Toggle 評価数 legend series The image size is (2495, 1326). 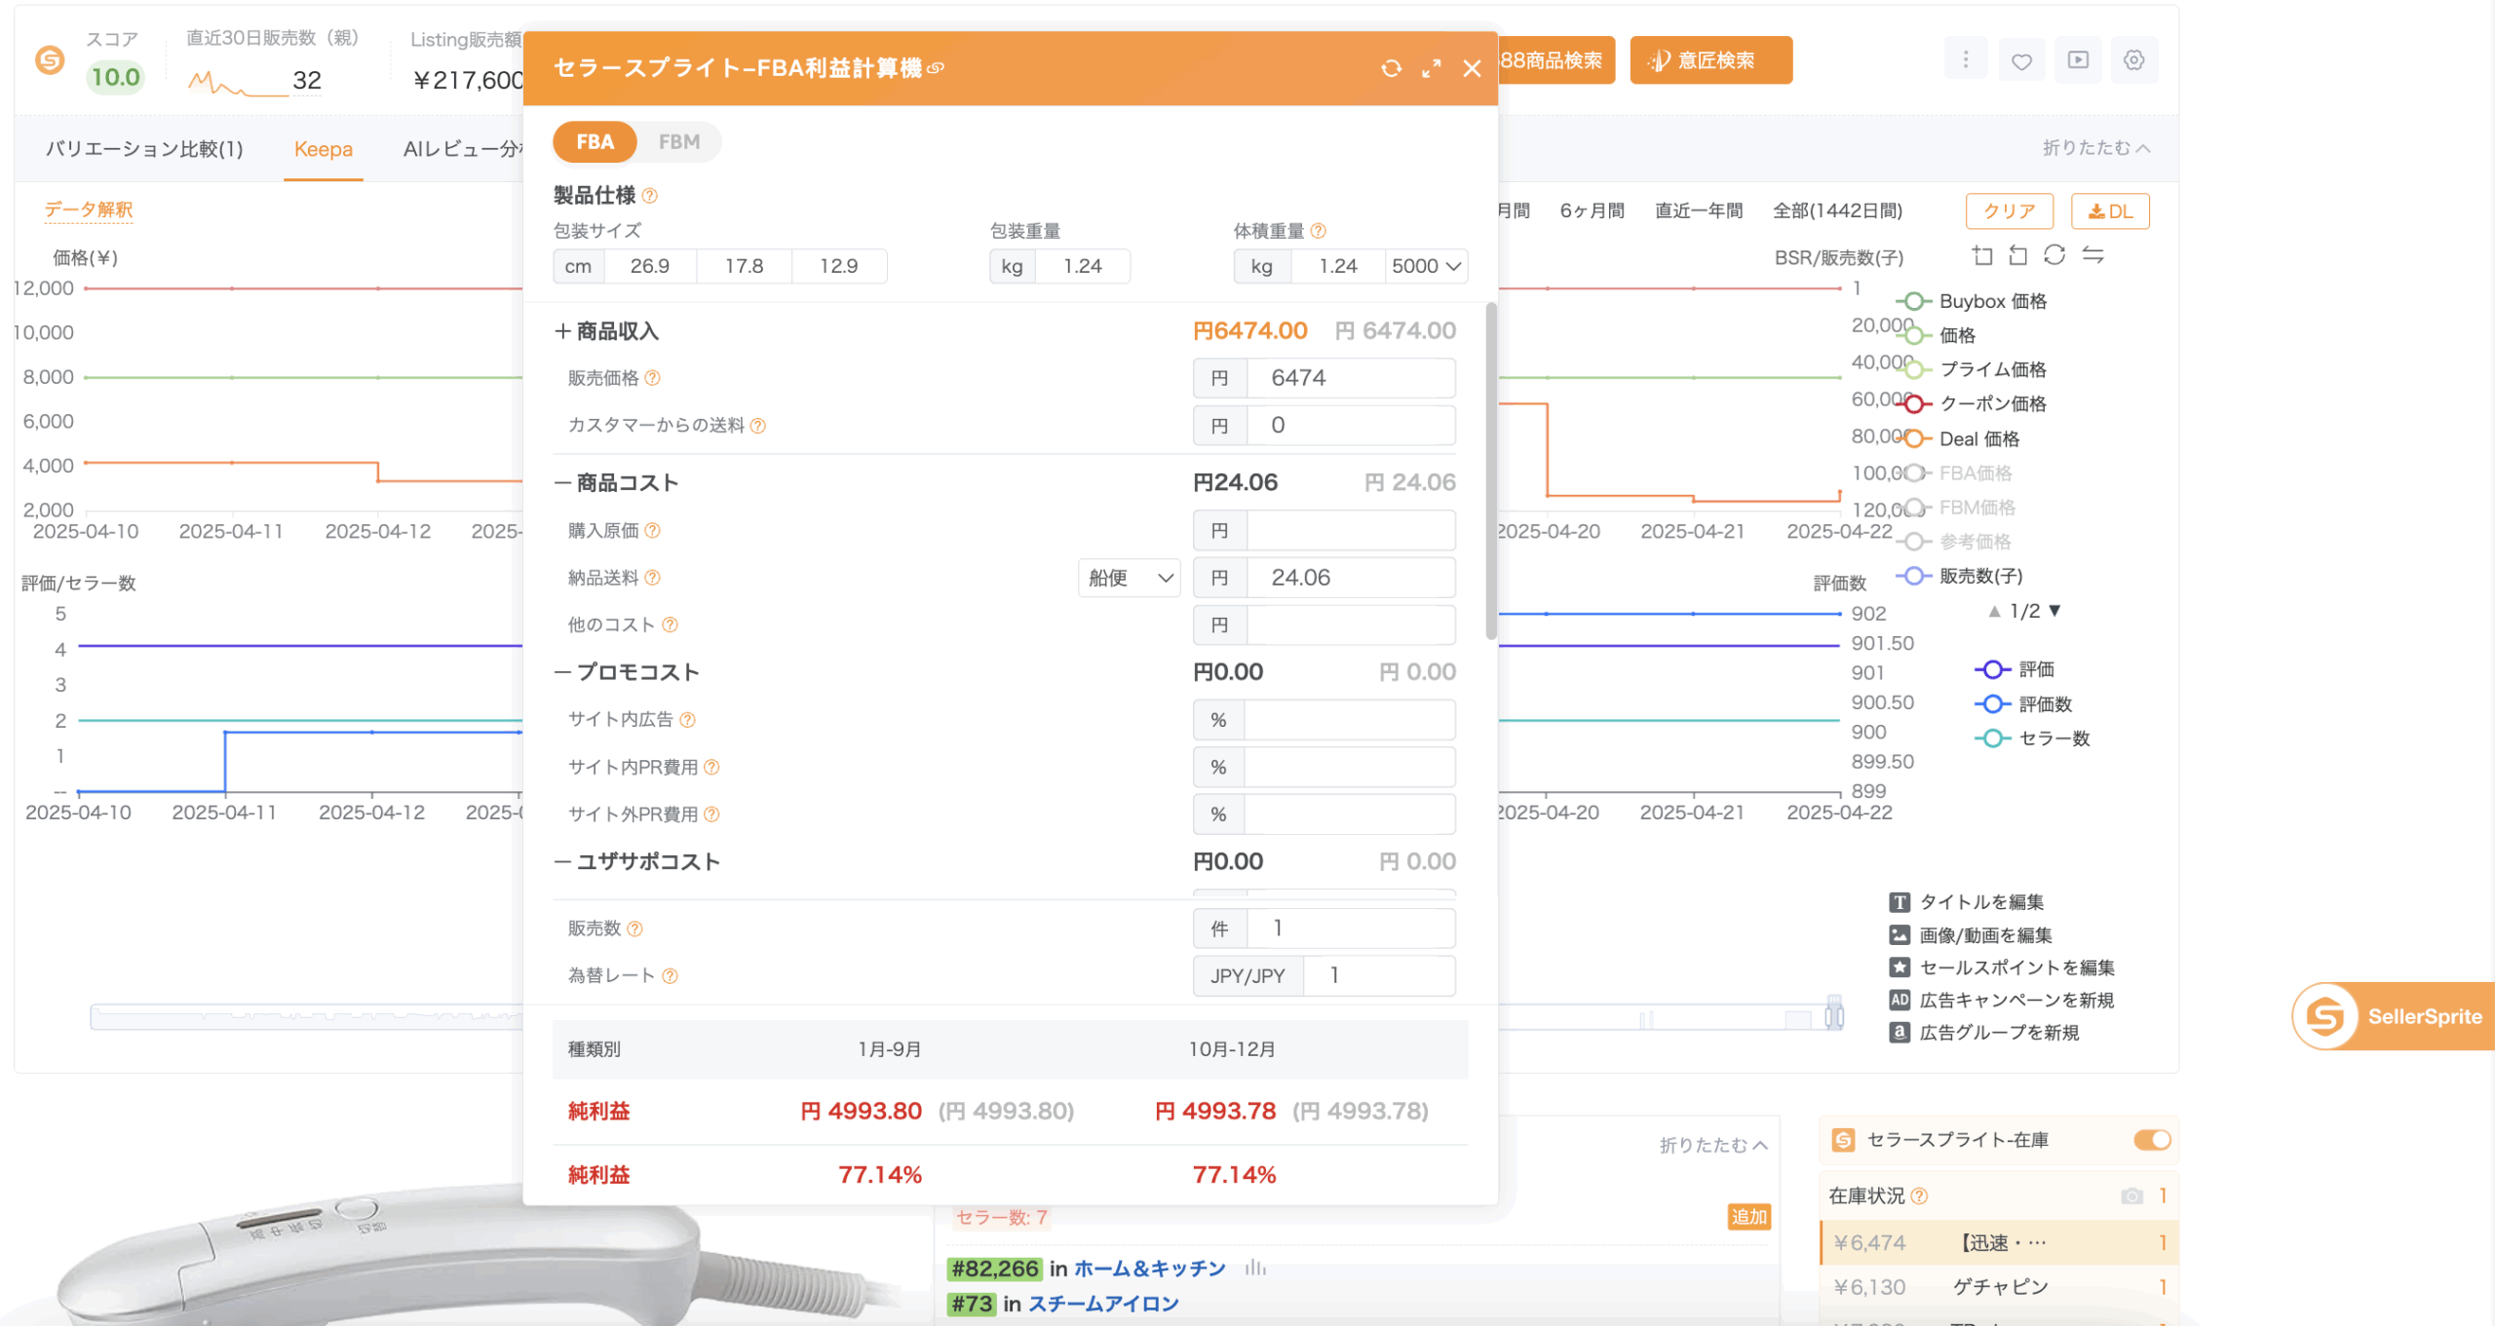pyautogui.click(x=2023, y=704)
